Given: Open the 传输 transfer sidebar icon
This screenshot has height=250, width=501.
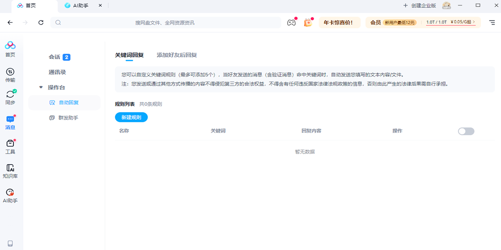Looking at the screenshot, I should tap(10, 75).
